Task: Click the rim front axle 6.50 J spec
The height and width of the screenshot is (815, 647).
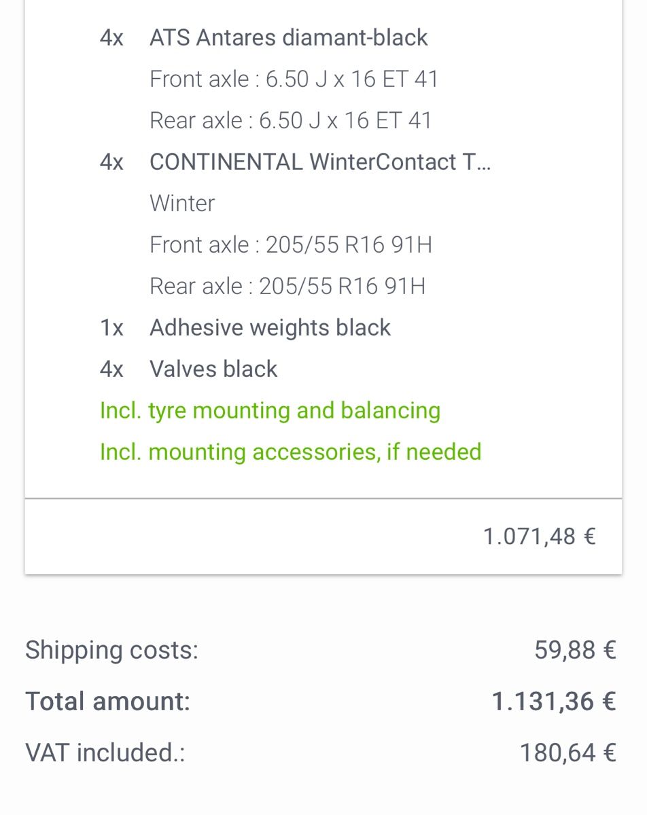Action: tap(294, 79)
